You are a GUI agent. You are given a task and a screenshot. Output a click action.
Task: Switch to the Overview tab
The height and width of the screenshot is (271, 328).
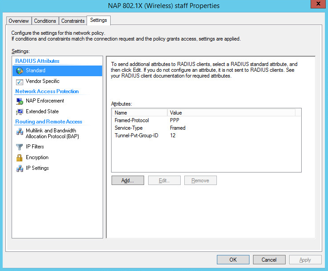pos(19,21)
